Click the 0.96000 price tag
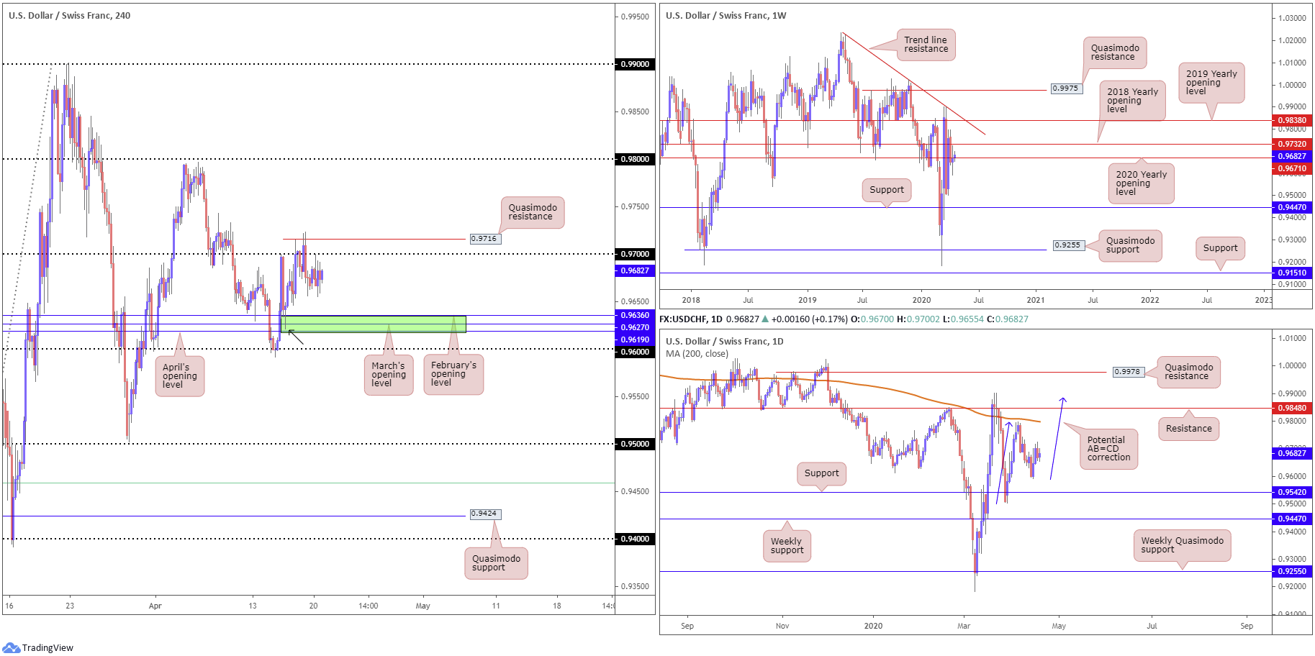 tap(635, 352)
